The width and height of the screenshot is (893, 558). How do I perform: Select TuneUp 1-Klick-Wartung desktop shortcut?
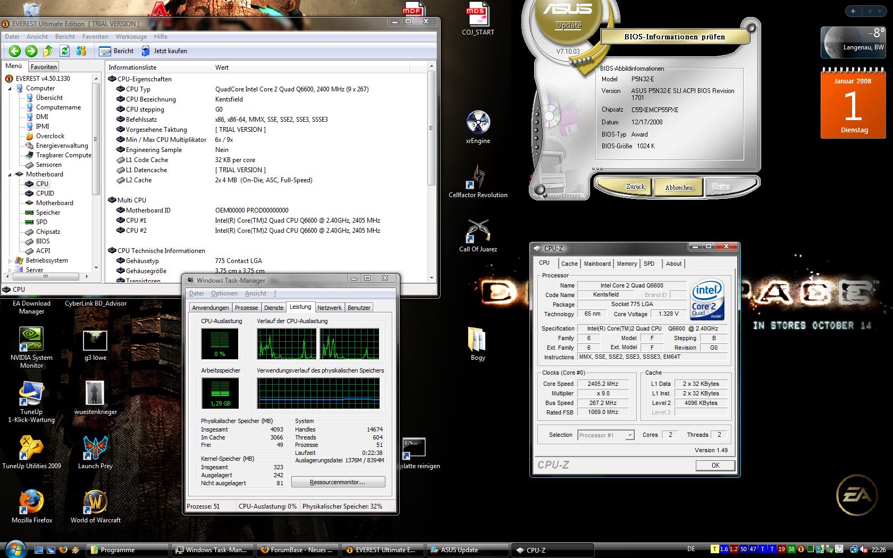tap(31, 402)
